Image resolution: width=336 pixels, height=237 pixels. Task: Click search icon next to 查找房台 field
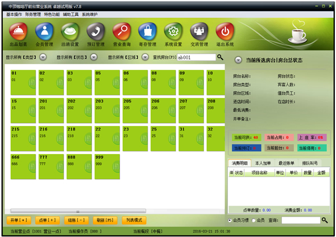(220, 57)
